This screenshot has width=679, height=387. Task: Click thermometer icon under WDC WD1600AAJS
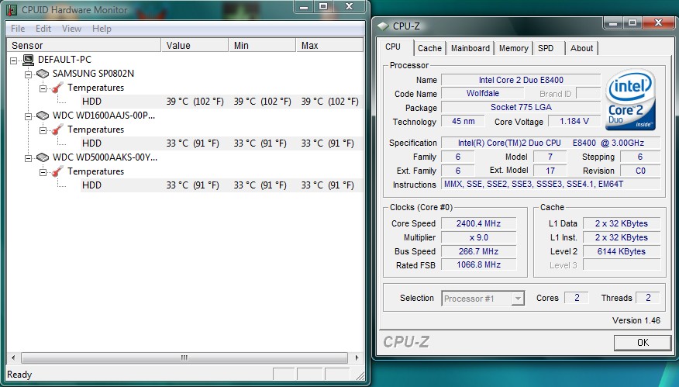point(57,130)
